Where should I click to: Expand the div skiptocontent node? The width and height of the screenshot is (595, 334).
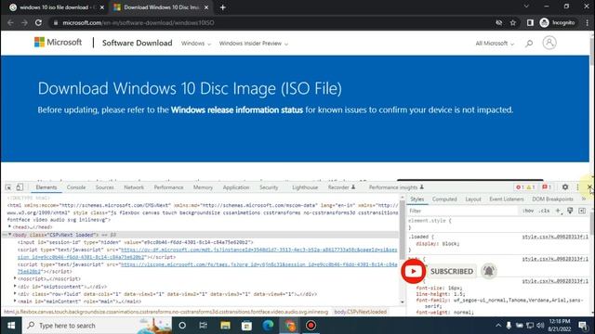pos(15,287)
